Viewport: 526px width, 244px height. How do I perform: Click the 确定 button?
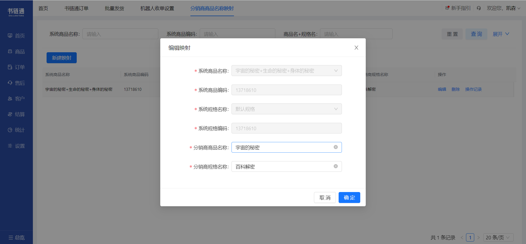[x=349, y=197]
